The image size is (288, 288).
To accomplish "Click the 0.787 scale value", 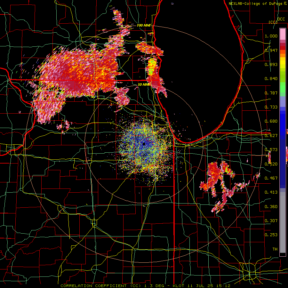I will pyautogui.click(x=271, y=93).
